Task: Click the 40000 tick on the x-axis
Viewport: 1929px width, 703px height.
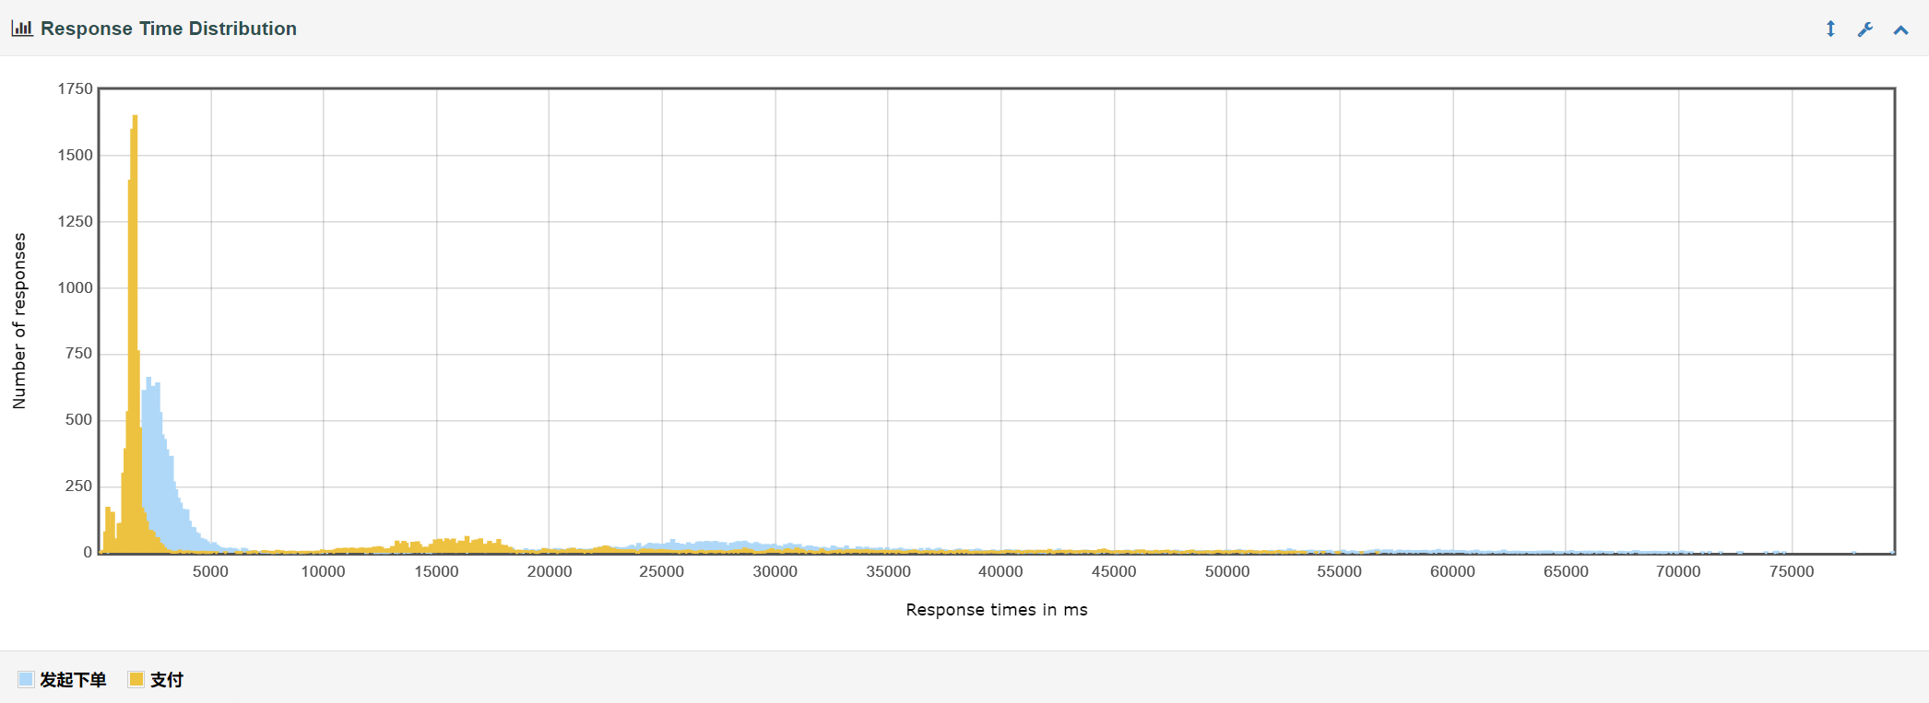Action: pyautogui.click(x=1000, y=571)
